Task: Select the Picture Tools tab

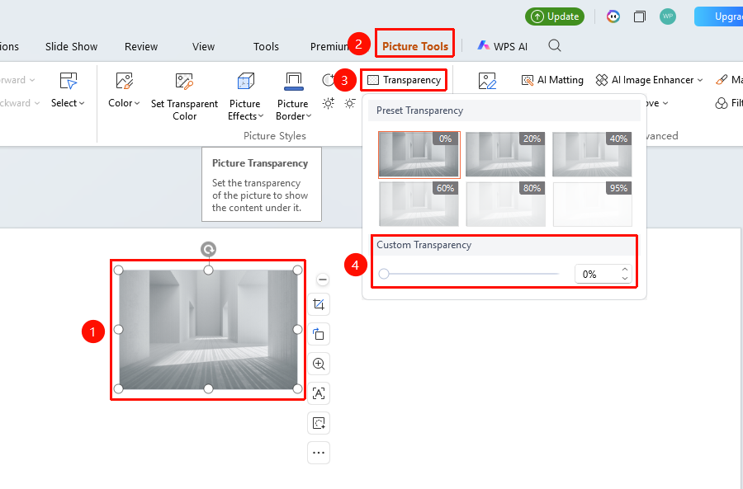Action: 415,46
